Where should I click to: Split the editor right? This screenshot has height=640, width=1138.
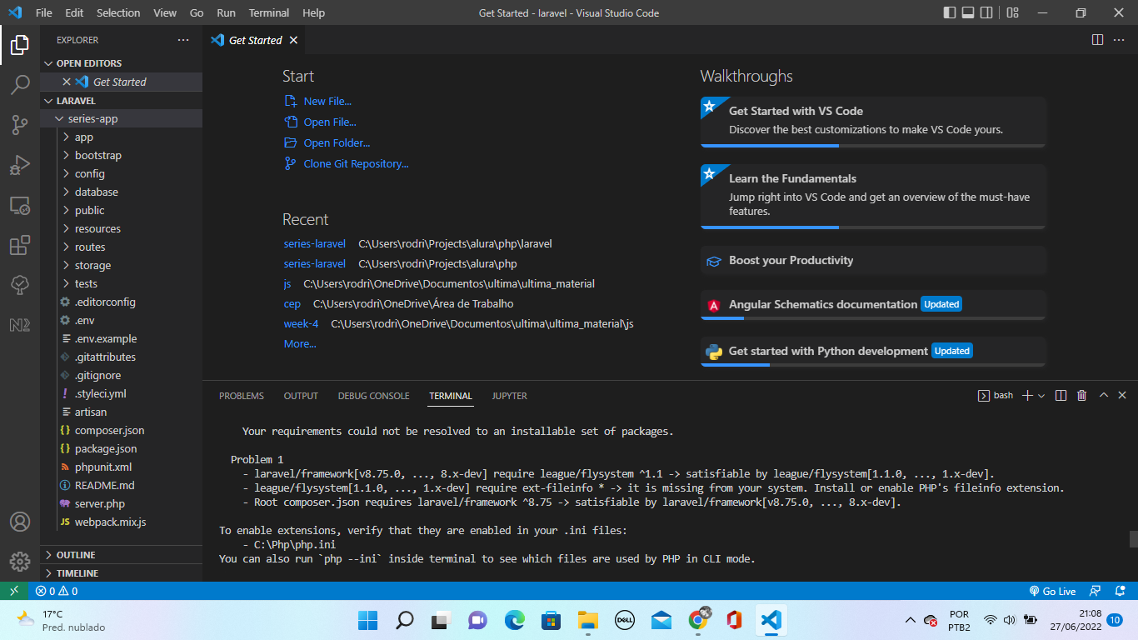click(x=1097, y=40)
